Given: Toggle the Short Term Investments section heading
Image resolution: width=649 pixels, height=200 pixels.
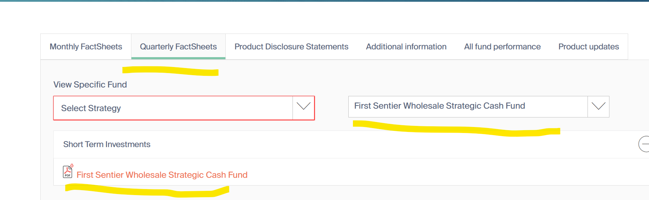Looking at the screenshot, I should pos(107,144).
